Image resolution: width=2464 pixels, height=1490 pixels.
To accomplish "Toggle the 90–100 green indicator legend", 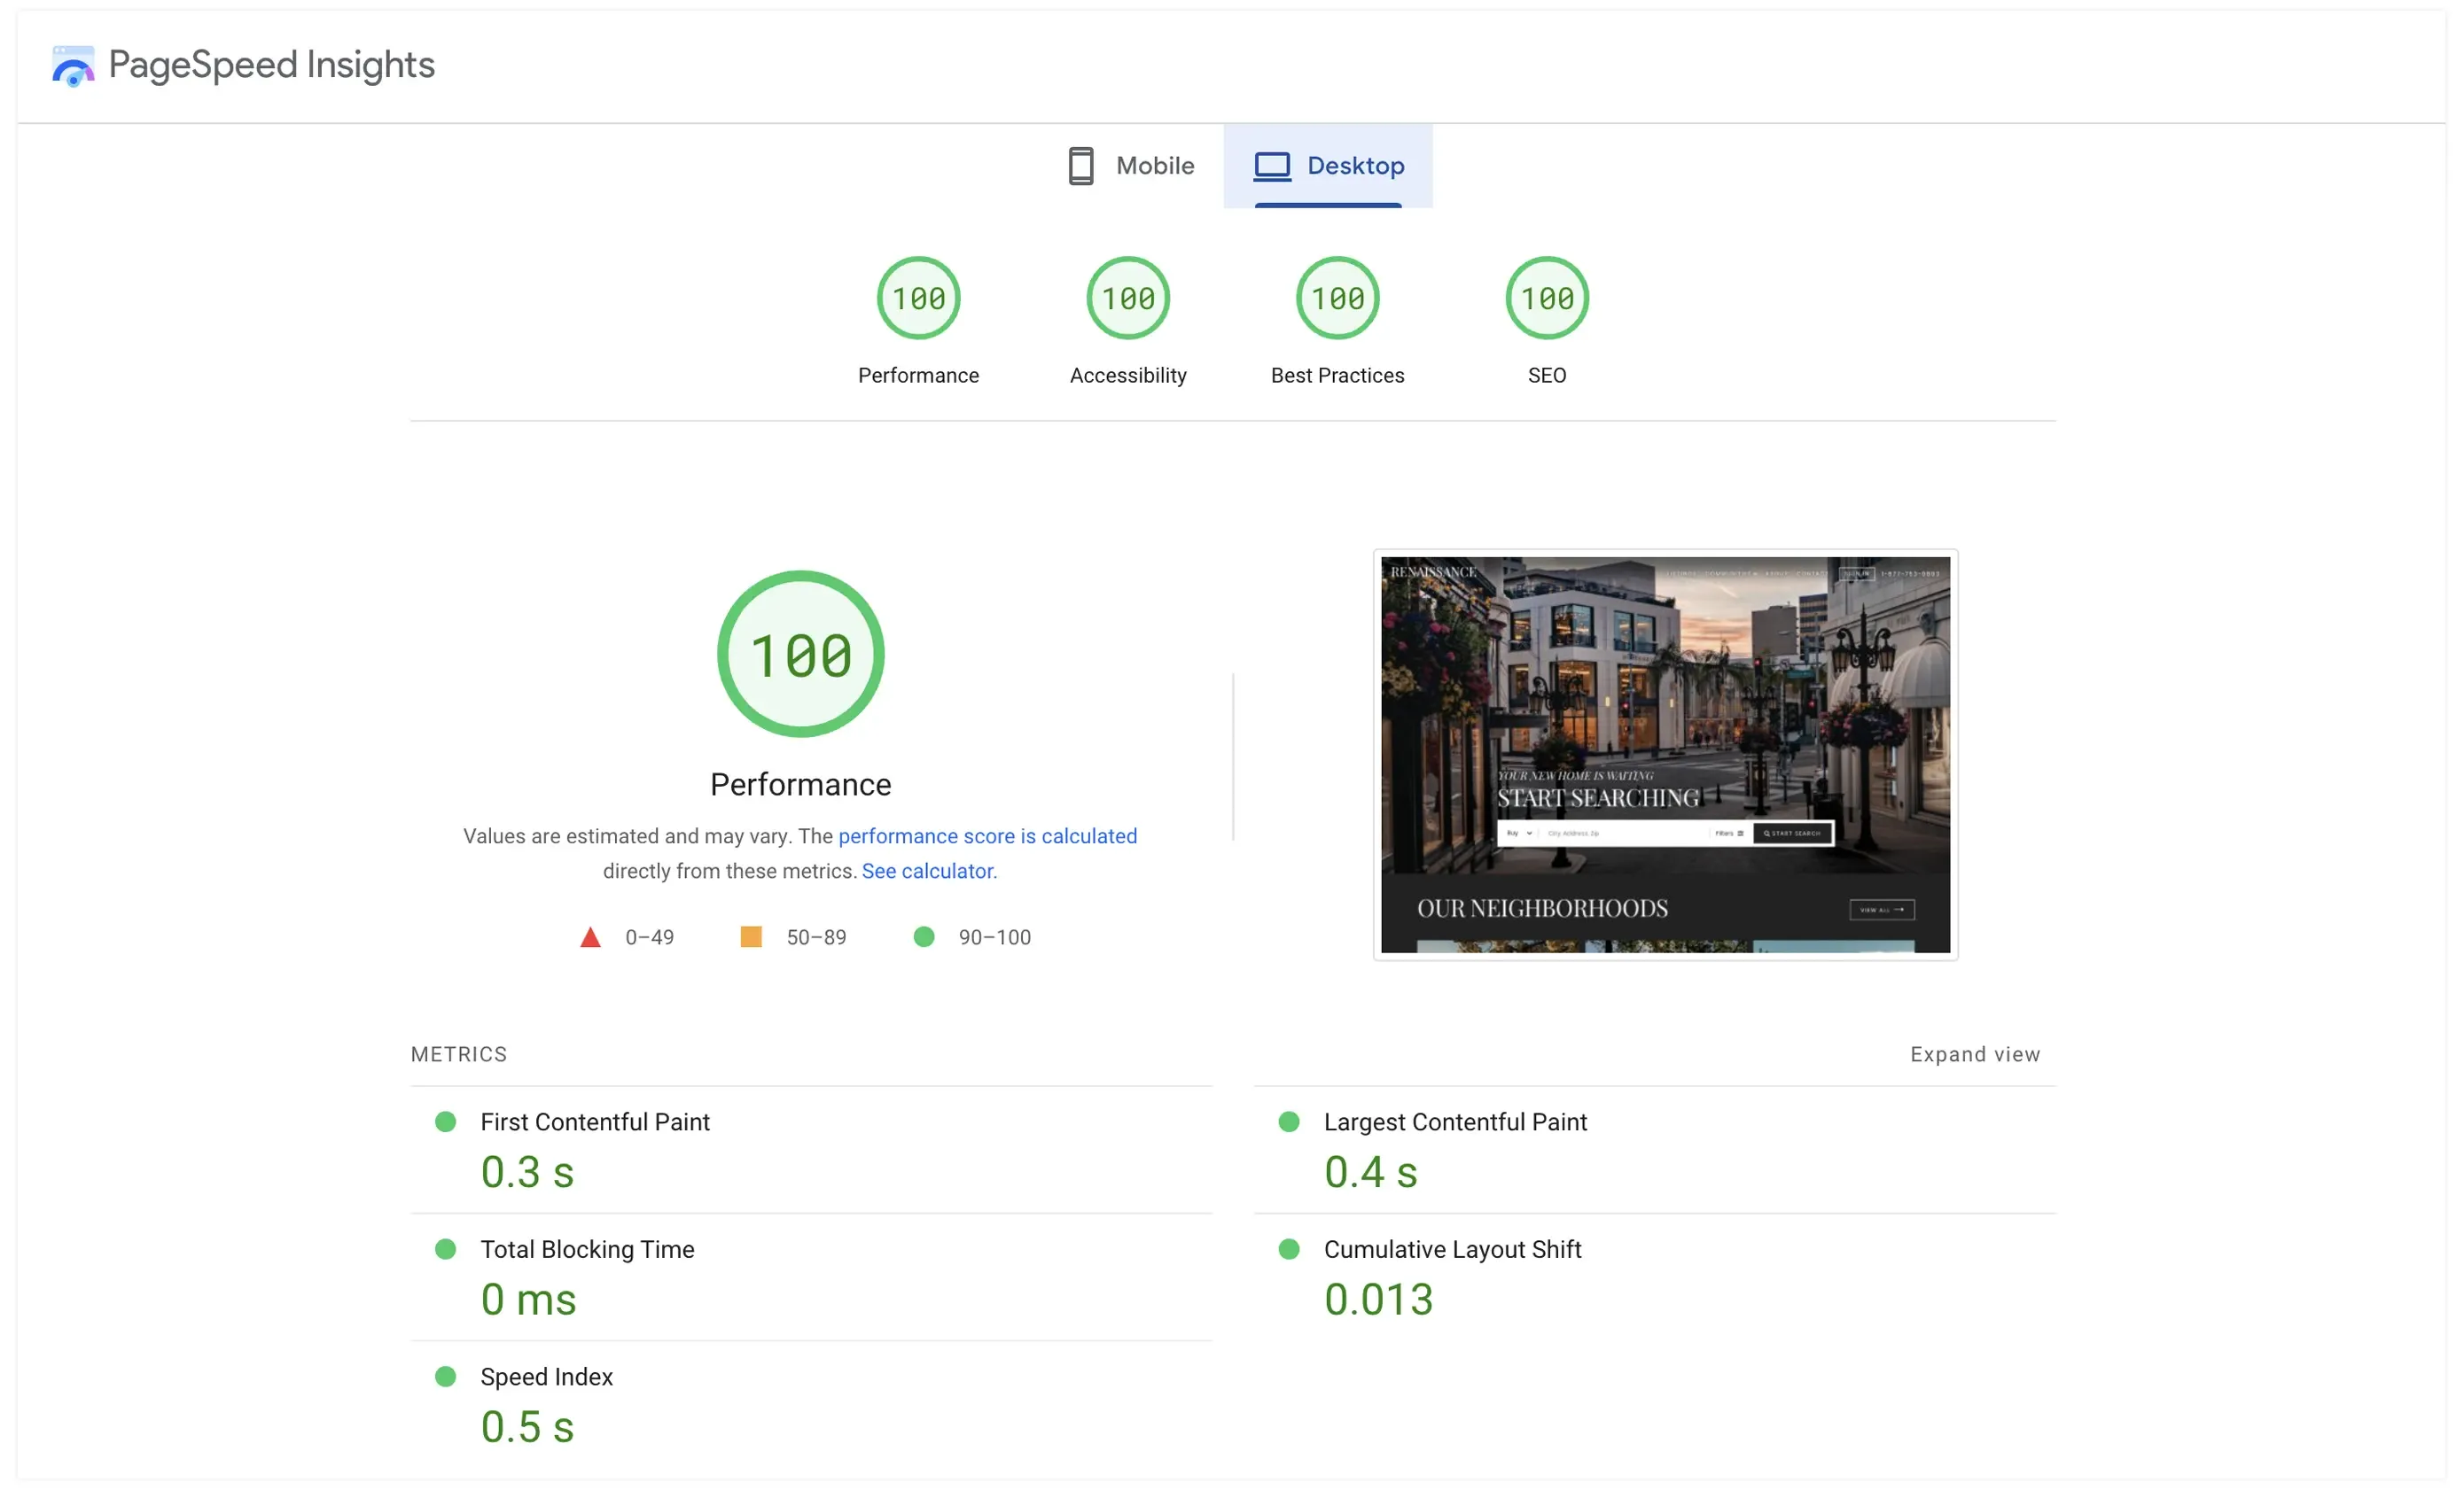I will click(x=923, y=935).
